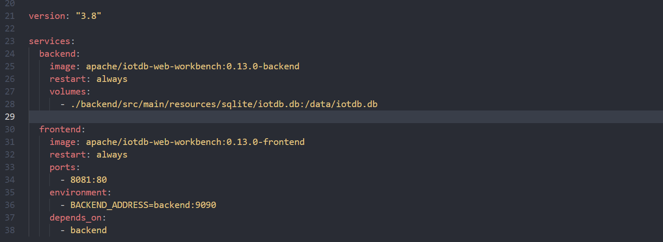Click the 8081:80 port mapping
The height and width of the screenshot is (242, 663).
tap(88, 180)
